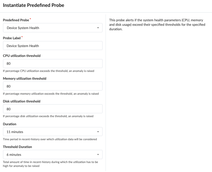Click the "CPU utilization threshold" label
Screen dimensions: 212x172
tap(22, 56)
